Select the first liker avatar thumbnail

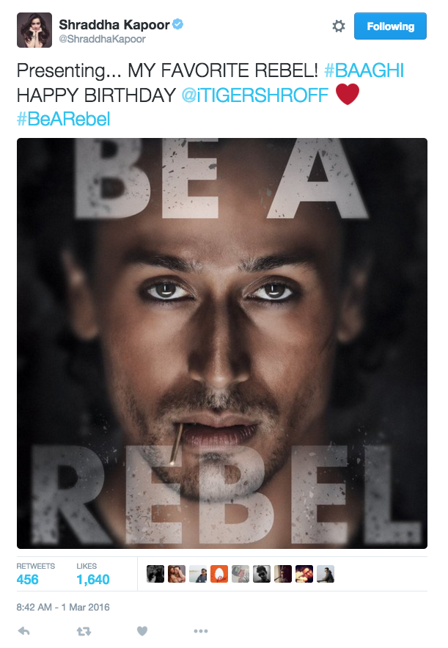pyautogui.click(x=155, y=574)
